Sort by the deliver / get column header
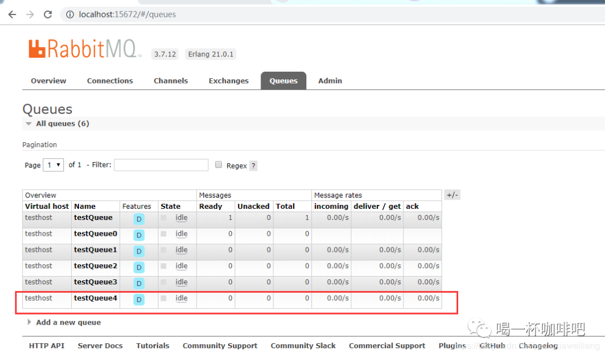 point(378,207)
